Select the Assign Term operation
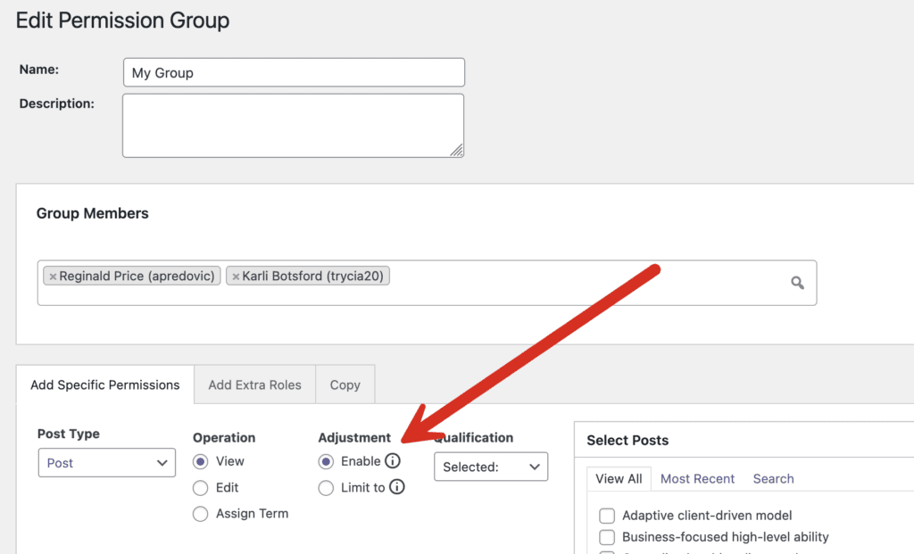This screenshot has height=554, width=914. coord(200,514)
